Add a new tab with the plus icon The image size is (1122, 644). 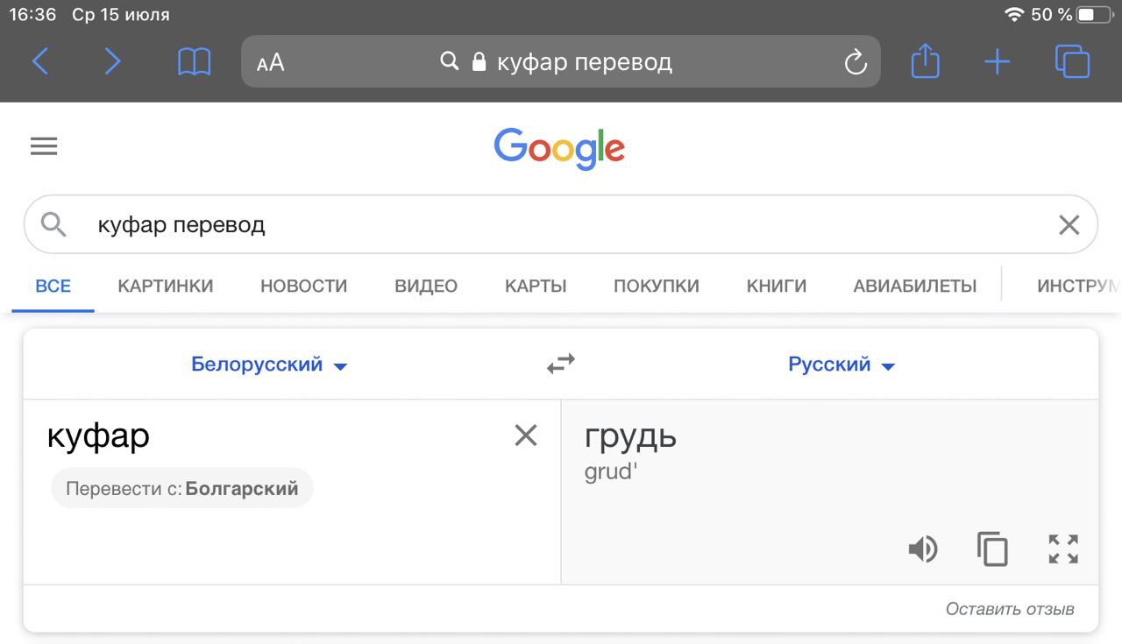[997, 61]
